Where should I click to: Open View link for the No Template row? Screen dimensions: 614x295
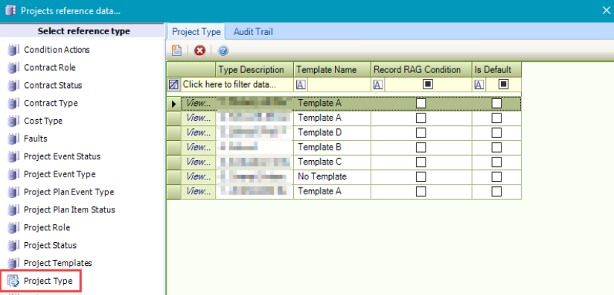coord(199,177)
